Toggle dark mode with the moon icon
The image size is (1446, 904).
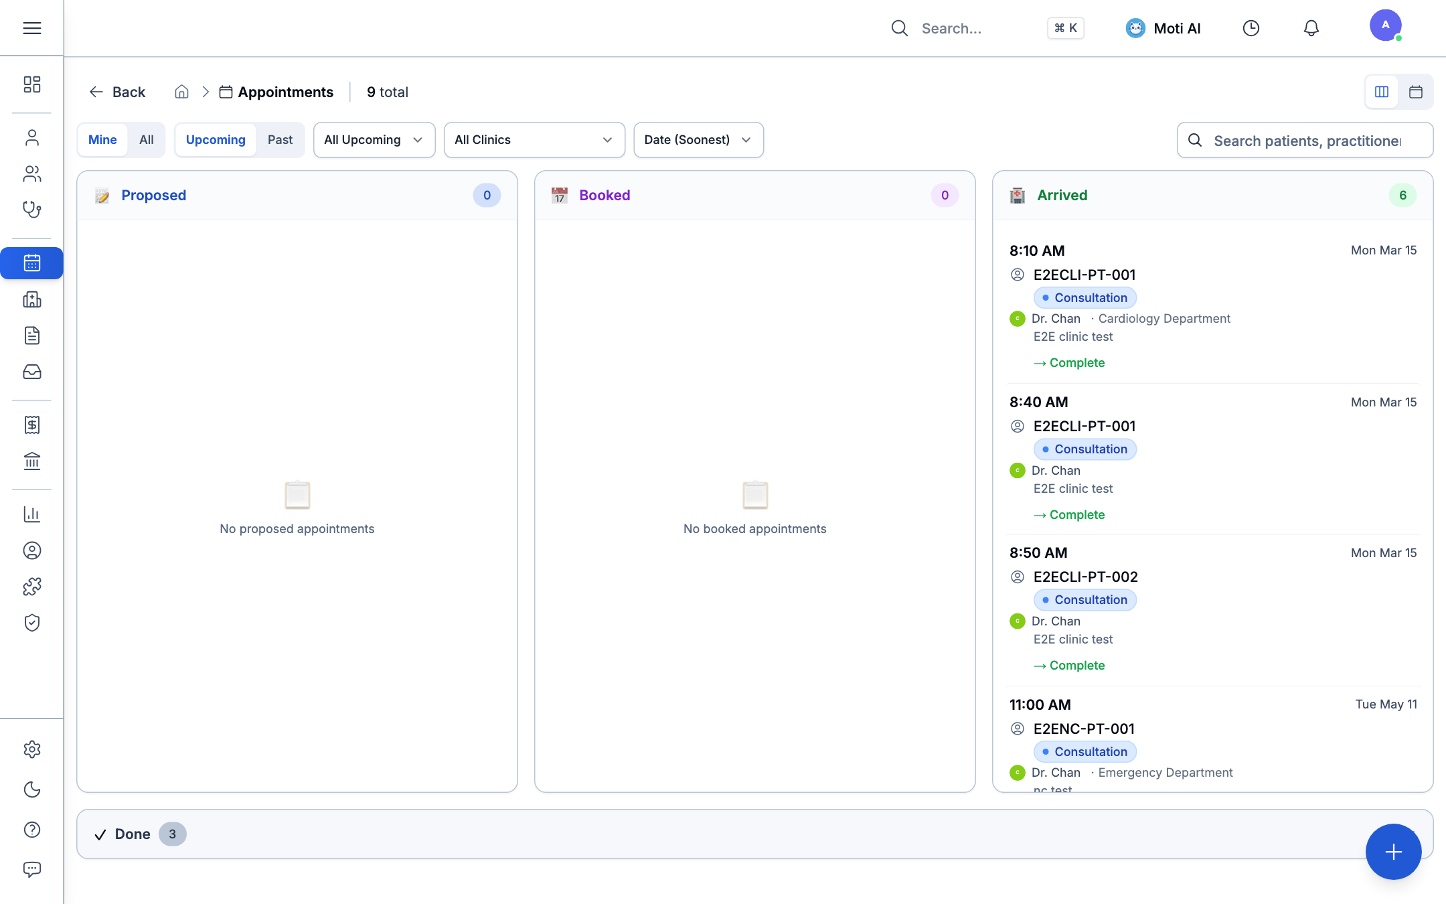31,789
